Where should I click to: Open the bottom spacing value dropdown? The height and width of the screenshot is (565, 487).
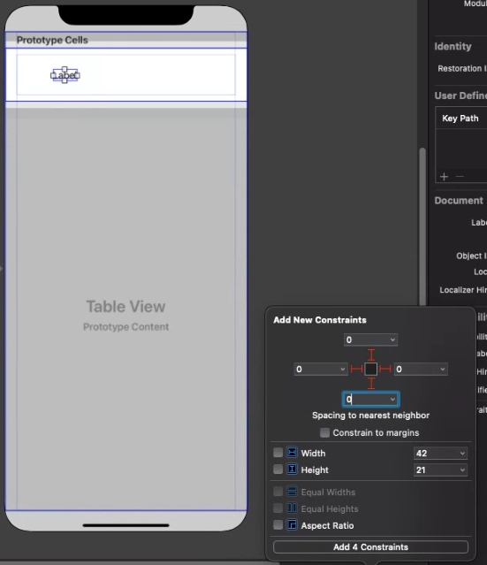(x=392, y=400)
